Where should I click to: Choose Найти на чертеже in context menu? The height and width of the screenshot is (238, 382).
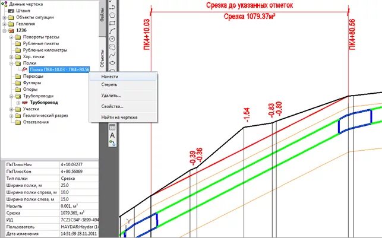tap(123, 118)
